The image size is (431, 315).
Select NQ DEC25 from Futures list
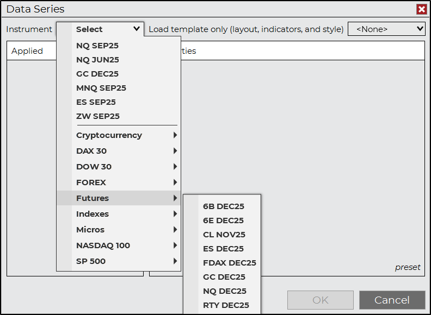click(222, 291)
